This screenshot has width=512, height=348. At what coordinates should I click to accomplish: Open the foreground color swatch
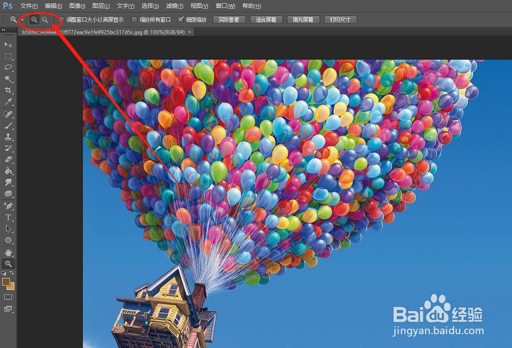[6, 282]
